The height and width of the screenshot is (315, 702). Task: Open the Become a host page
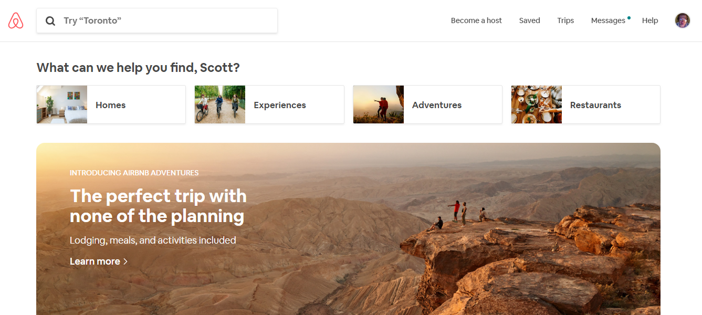[x=476, y=20]
